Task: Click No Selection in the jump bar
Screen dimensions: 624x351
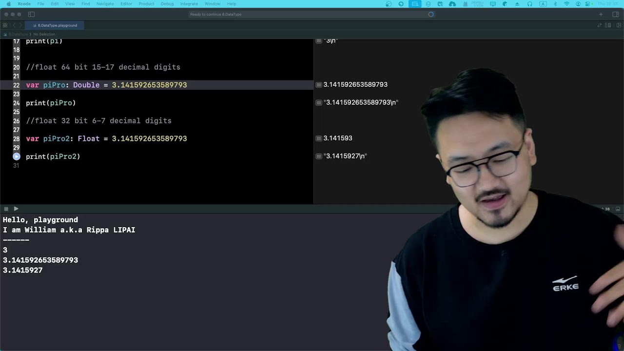Action: pos(44,34)
